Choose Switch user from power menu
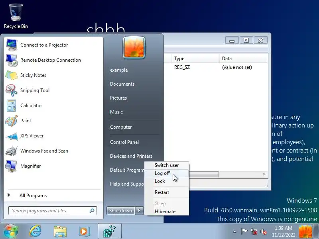The width and height of the screenshot is (319, 239). click(x=167, y=165)
